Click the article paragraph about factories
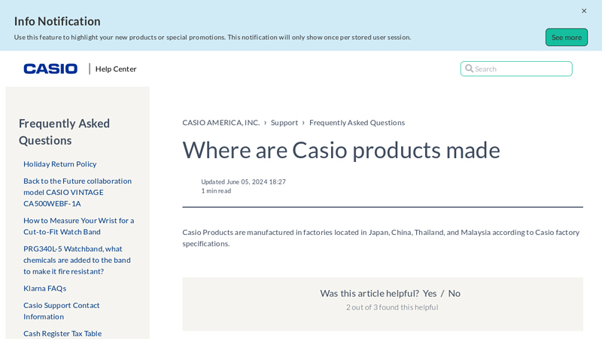Viewport: 602px width, 339px height. coord(381,238)
